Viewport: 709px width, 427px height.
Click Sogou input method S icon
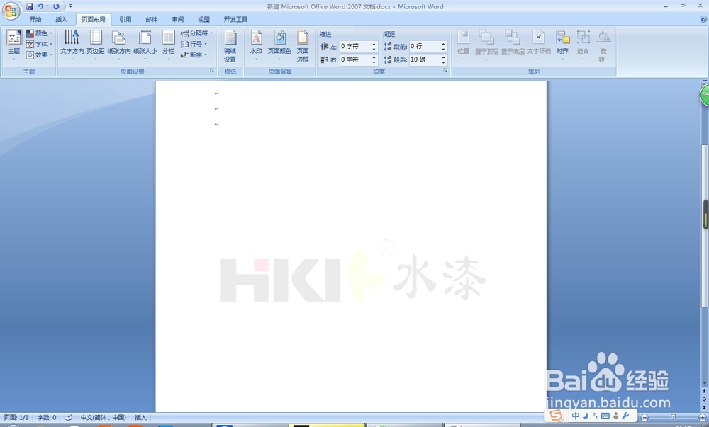556,415
